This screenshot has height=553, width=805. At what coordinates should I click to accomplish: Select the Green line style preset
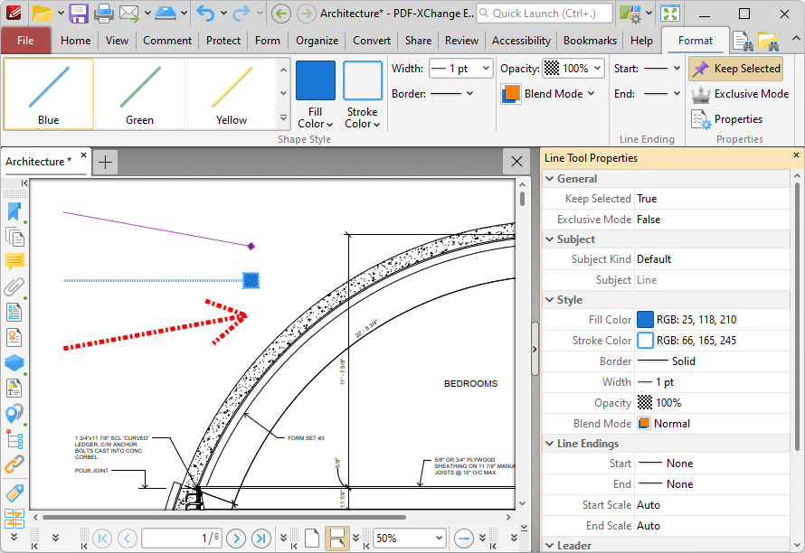[139, 93]
